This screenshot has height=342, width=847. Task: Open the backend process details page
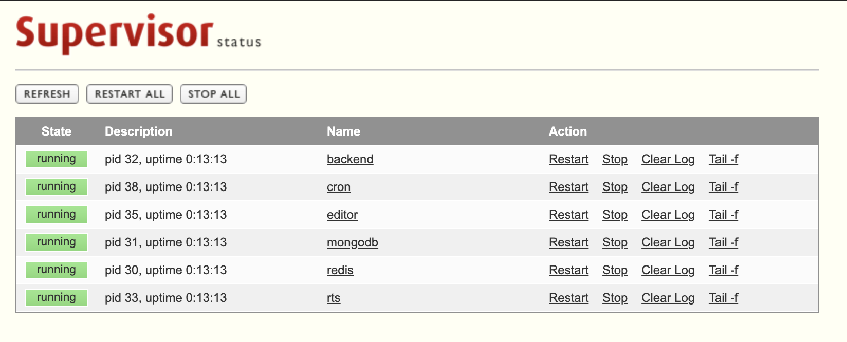(x=350, y=159)
